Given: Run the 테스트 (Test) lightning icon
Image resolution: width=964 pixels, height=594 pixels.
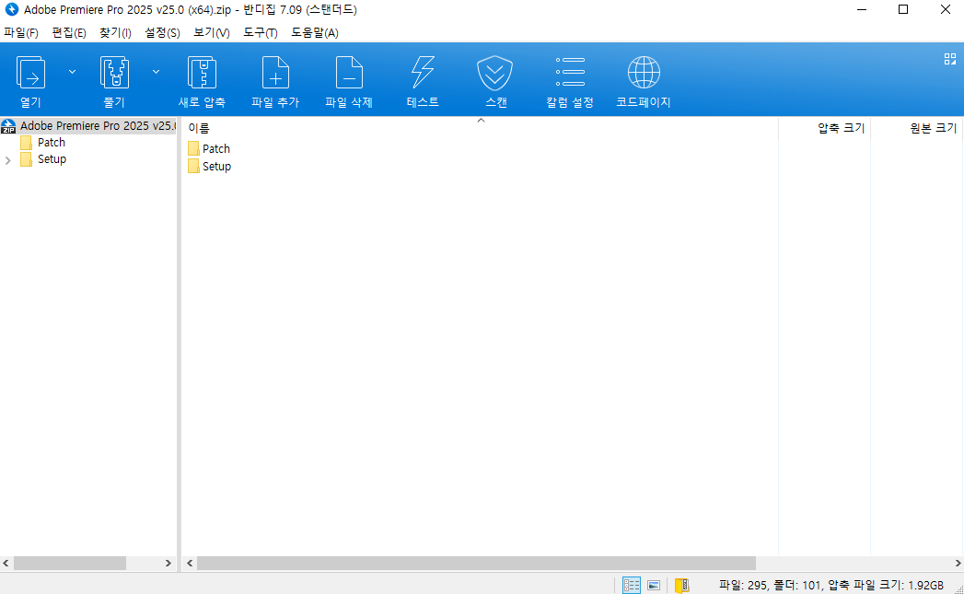Looking at the screenshot, I should pyautogui.click(x=423, y=73).
